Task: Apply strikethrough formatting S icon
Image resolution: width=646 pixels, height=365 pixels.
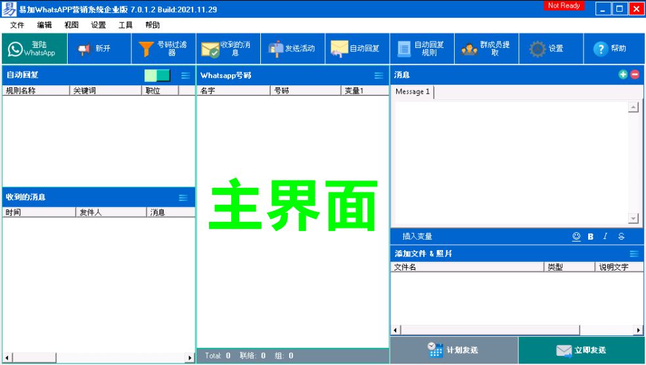Action: 621,236
